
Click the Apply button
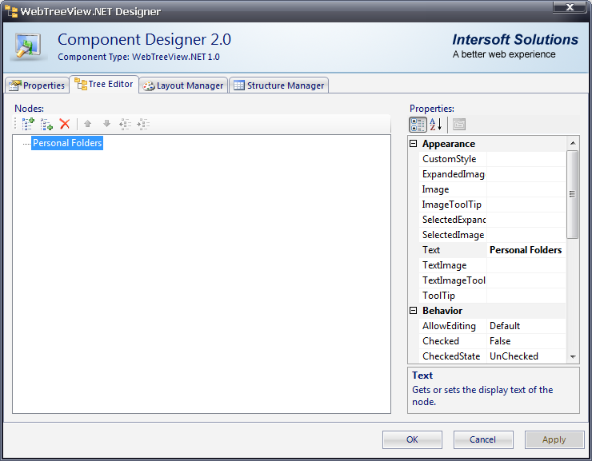point(554,439)
